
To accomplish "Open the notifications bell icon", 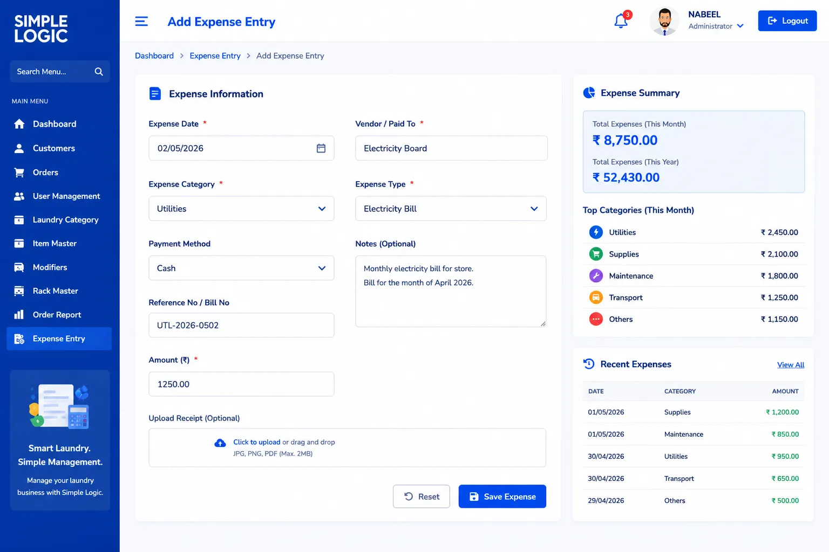I will coord(621,21).
